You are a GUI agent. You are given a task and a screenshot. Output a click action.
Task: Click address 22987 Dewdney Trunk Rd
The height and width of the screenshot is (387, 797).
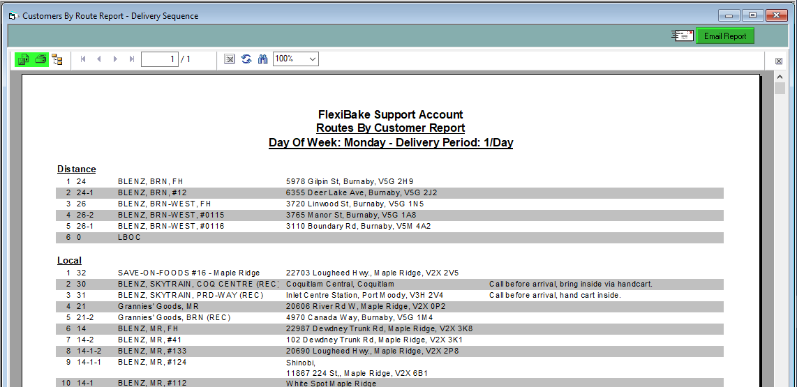(380, 328)
